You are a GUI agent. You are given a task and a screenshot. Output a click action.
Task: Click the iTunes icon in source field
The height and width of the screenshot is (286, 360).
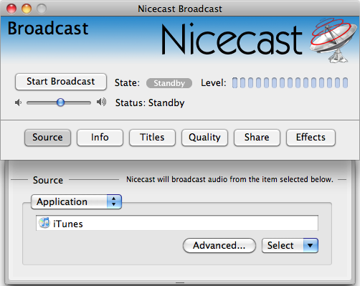pos(44,223)
